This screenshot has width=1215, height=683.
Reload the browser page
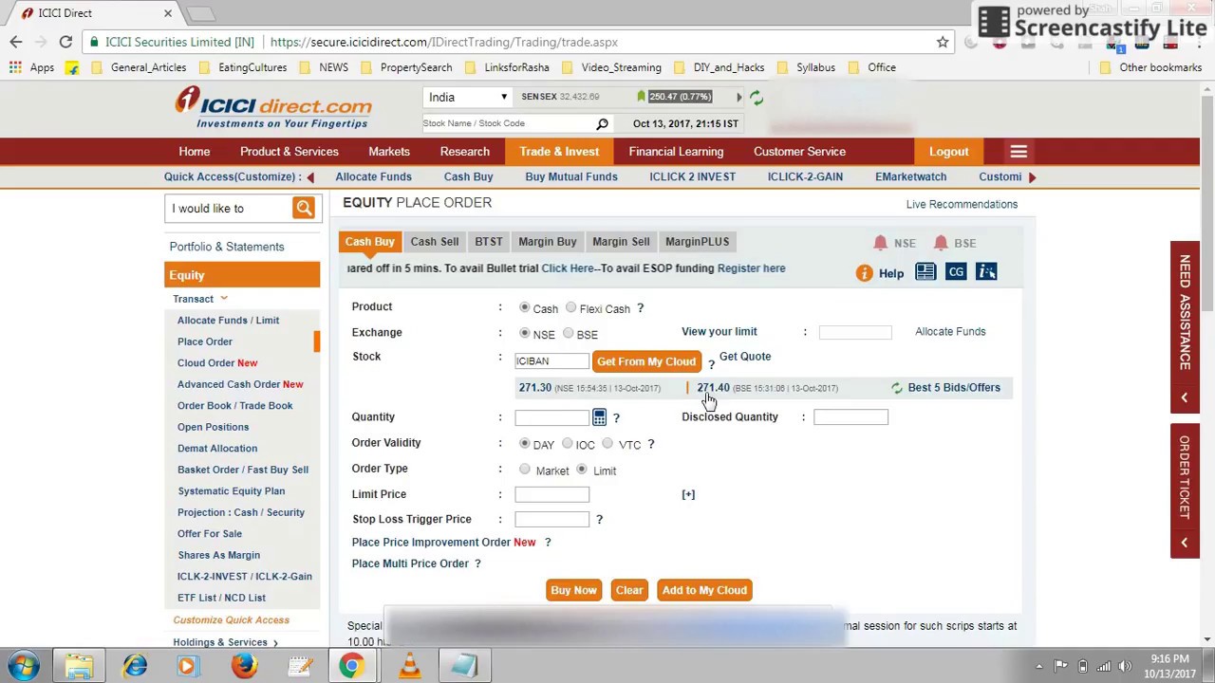65,42
